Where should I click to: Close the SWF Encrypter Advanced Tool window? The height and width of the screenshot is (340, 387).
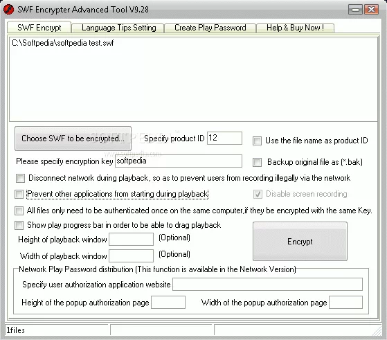point(371,10)
